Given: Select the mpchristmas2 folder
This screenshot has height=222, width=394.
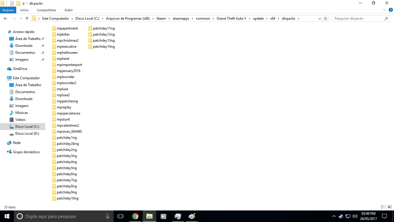Looking at the screenshot, I should coord(65,40).
